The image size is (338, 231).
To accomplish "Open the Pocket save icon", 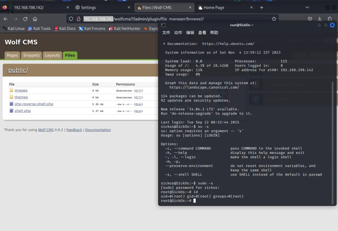I will [310, 19].
